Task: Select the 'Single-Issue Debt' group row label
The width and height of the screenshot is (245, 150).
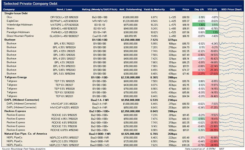Action: coord(16,13)
